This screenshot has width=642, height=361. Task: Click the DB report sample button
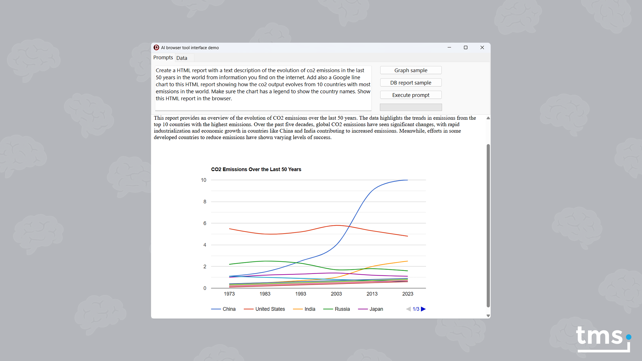pyautogui.click(x=410, y=83)
